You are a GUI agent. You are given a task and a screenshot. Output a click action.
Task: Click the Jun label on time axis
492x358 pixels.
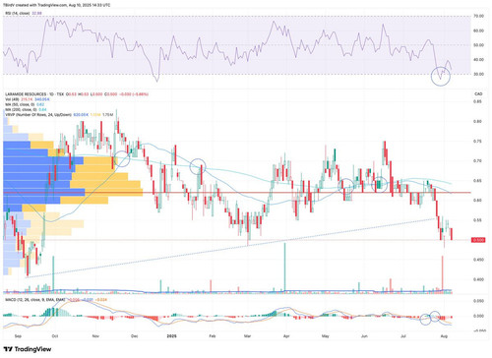point(364,336)
